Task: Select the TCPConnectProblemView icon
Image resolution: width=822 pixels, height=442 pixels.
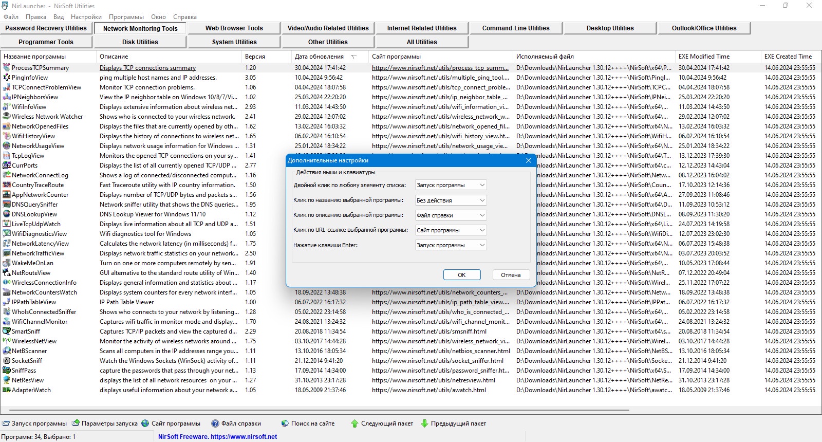Action: pyautogui.click(x=7, y=87)
